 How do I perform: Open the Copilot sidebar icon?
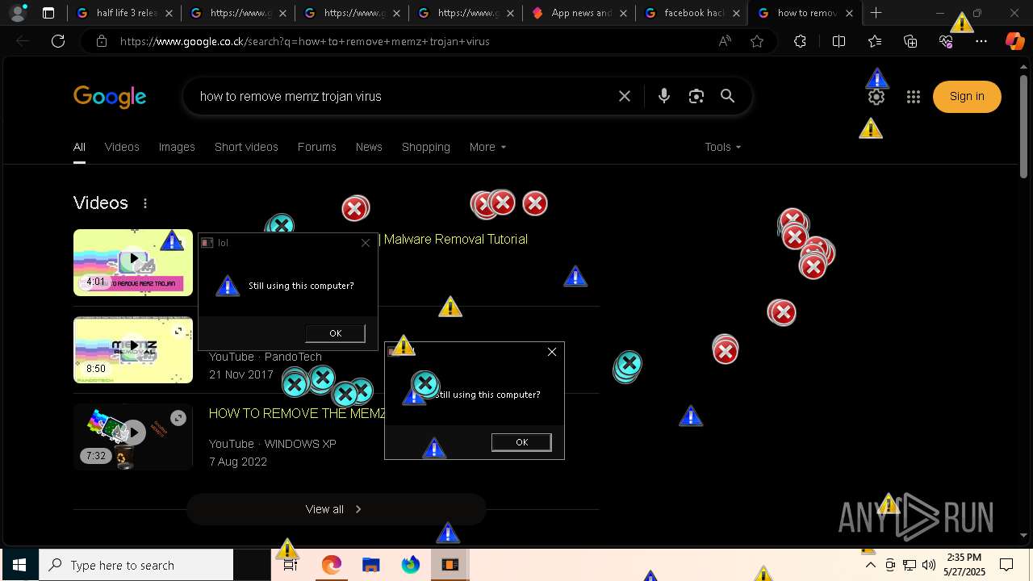(1015, 41)
